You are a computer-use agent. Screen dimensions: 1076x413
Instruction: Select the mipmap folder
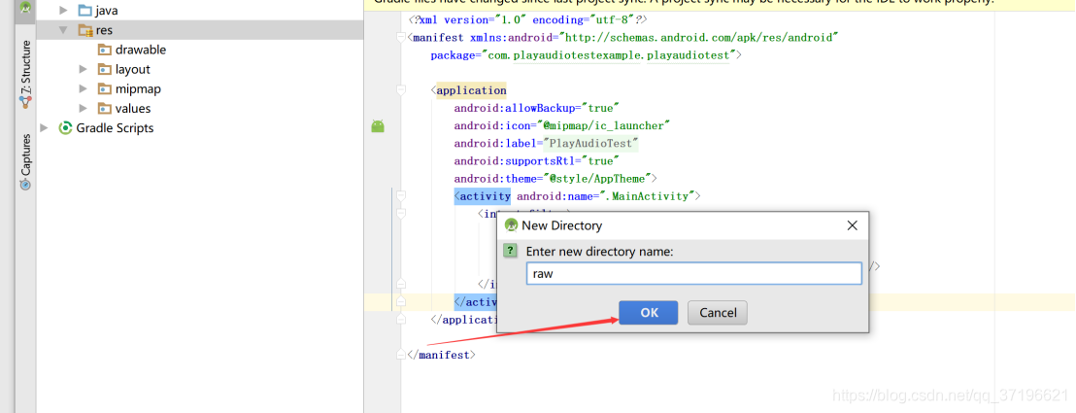point(138,88)
